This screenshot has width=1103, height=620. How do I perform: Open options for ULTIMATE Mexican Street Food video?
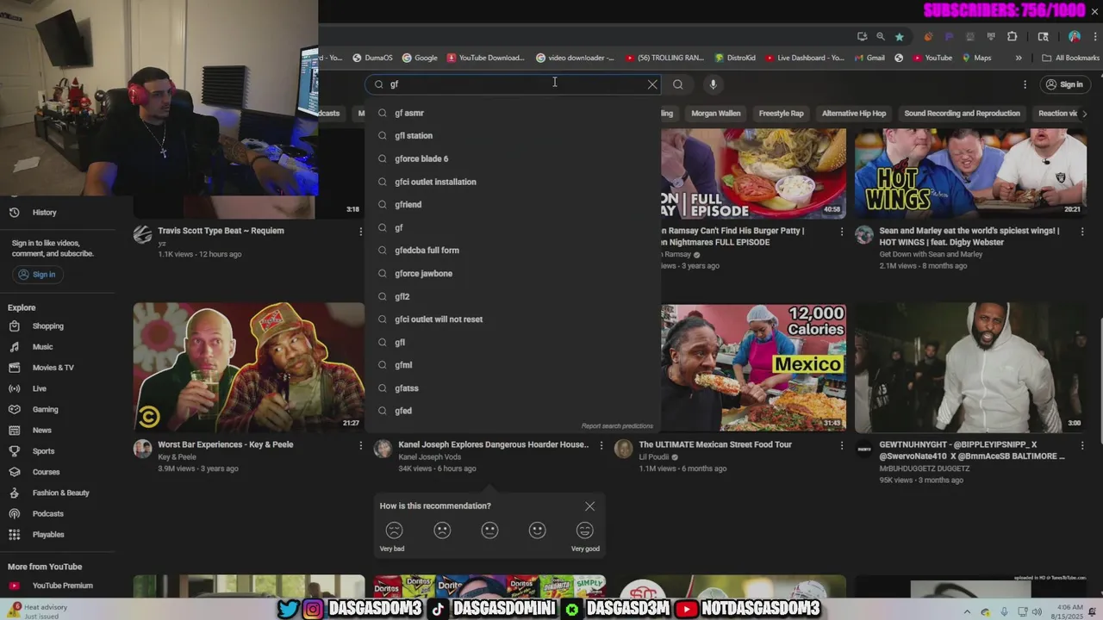tap(841, 445)
